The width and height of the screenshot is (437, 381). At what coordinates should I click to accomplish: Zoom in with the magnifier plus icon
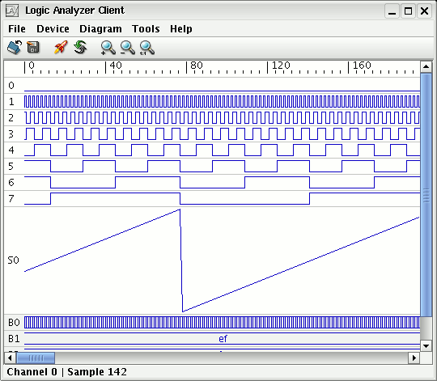click(x=108, y=48)
